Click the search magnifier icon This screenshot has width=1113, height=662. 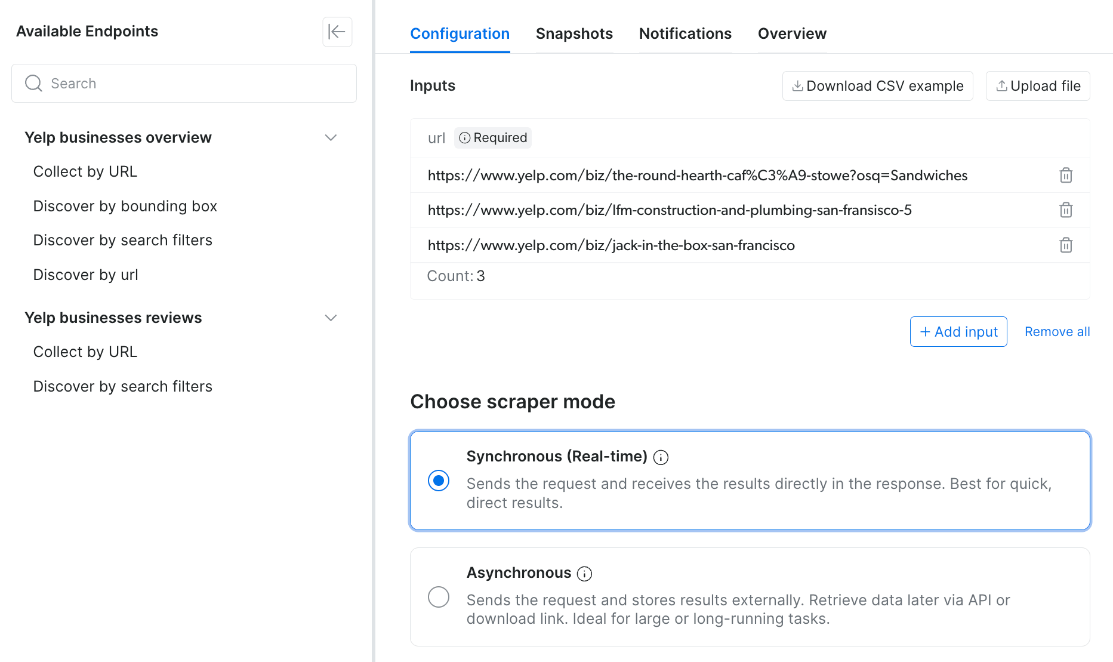click(33, 83)
